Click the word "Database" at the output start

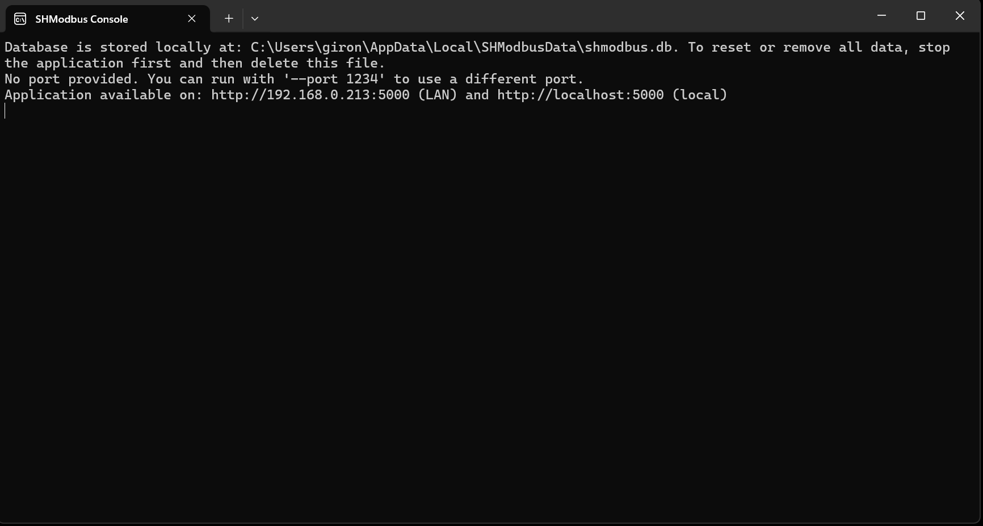[x=36, y=47]
